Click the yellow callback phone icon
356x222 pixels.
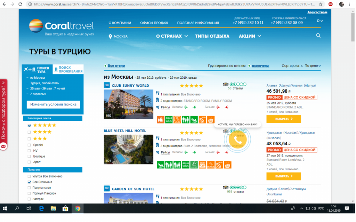pos(237,140)
